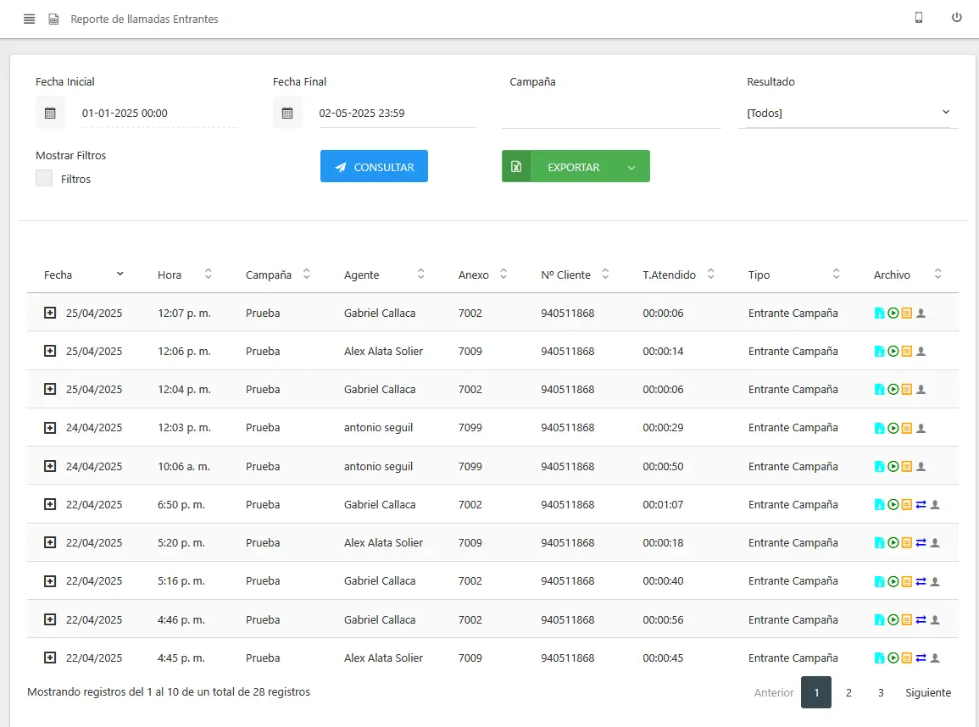Image resolution: width=979 pixels, height=727 pixels.
Task: Play the recording of the 4:46 p. m. call
Action: 893,619
